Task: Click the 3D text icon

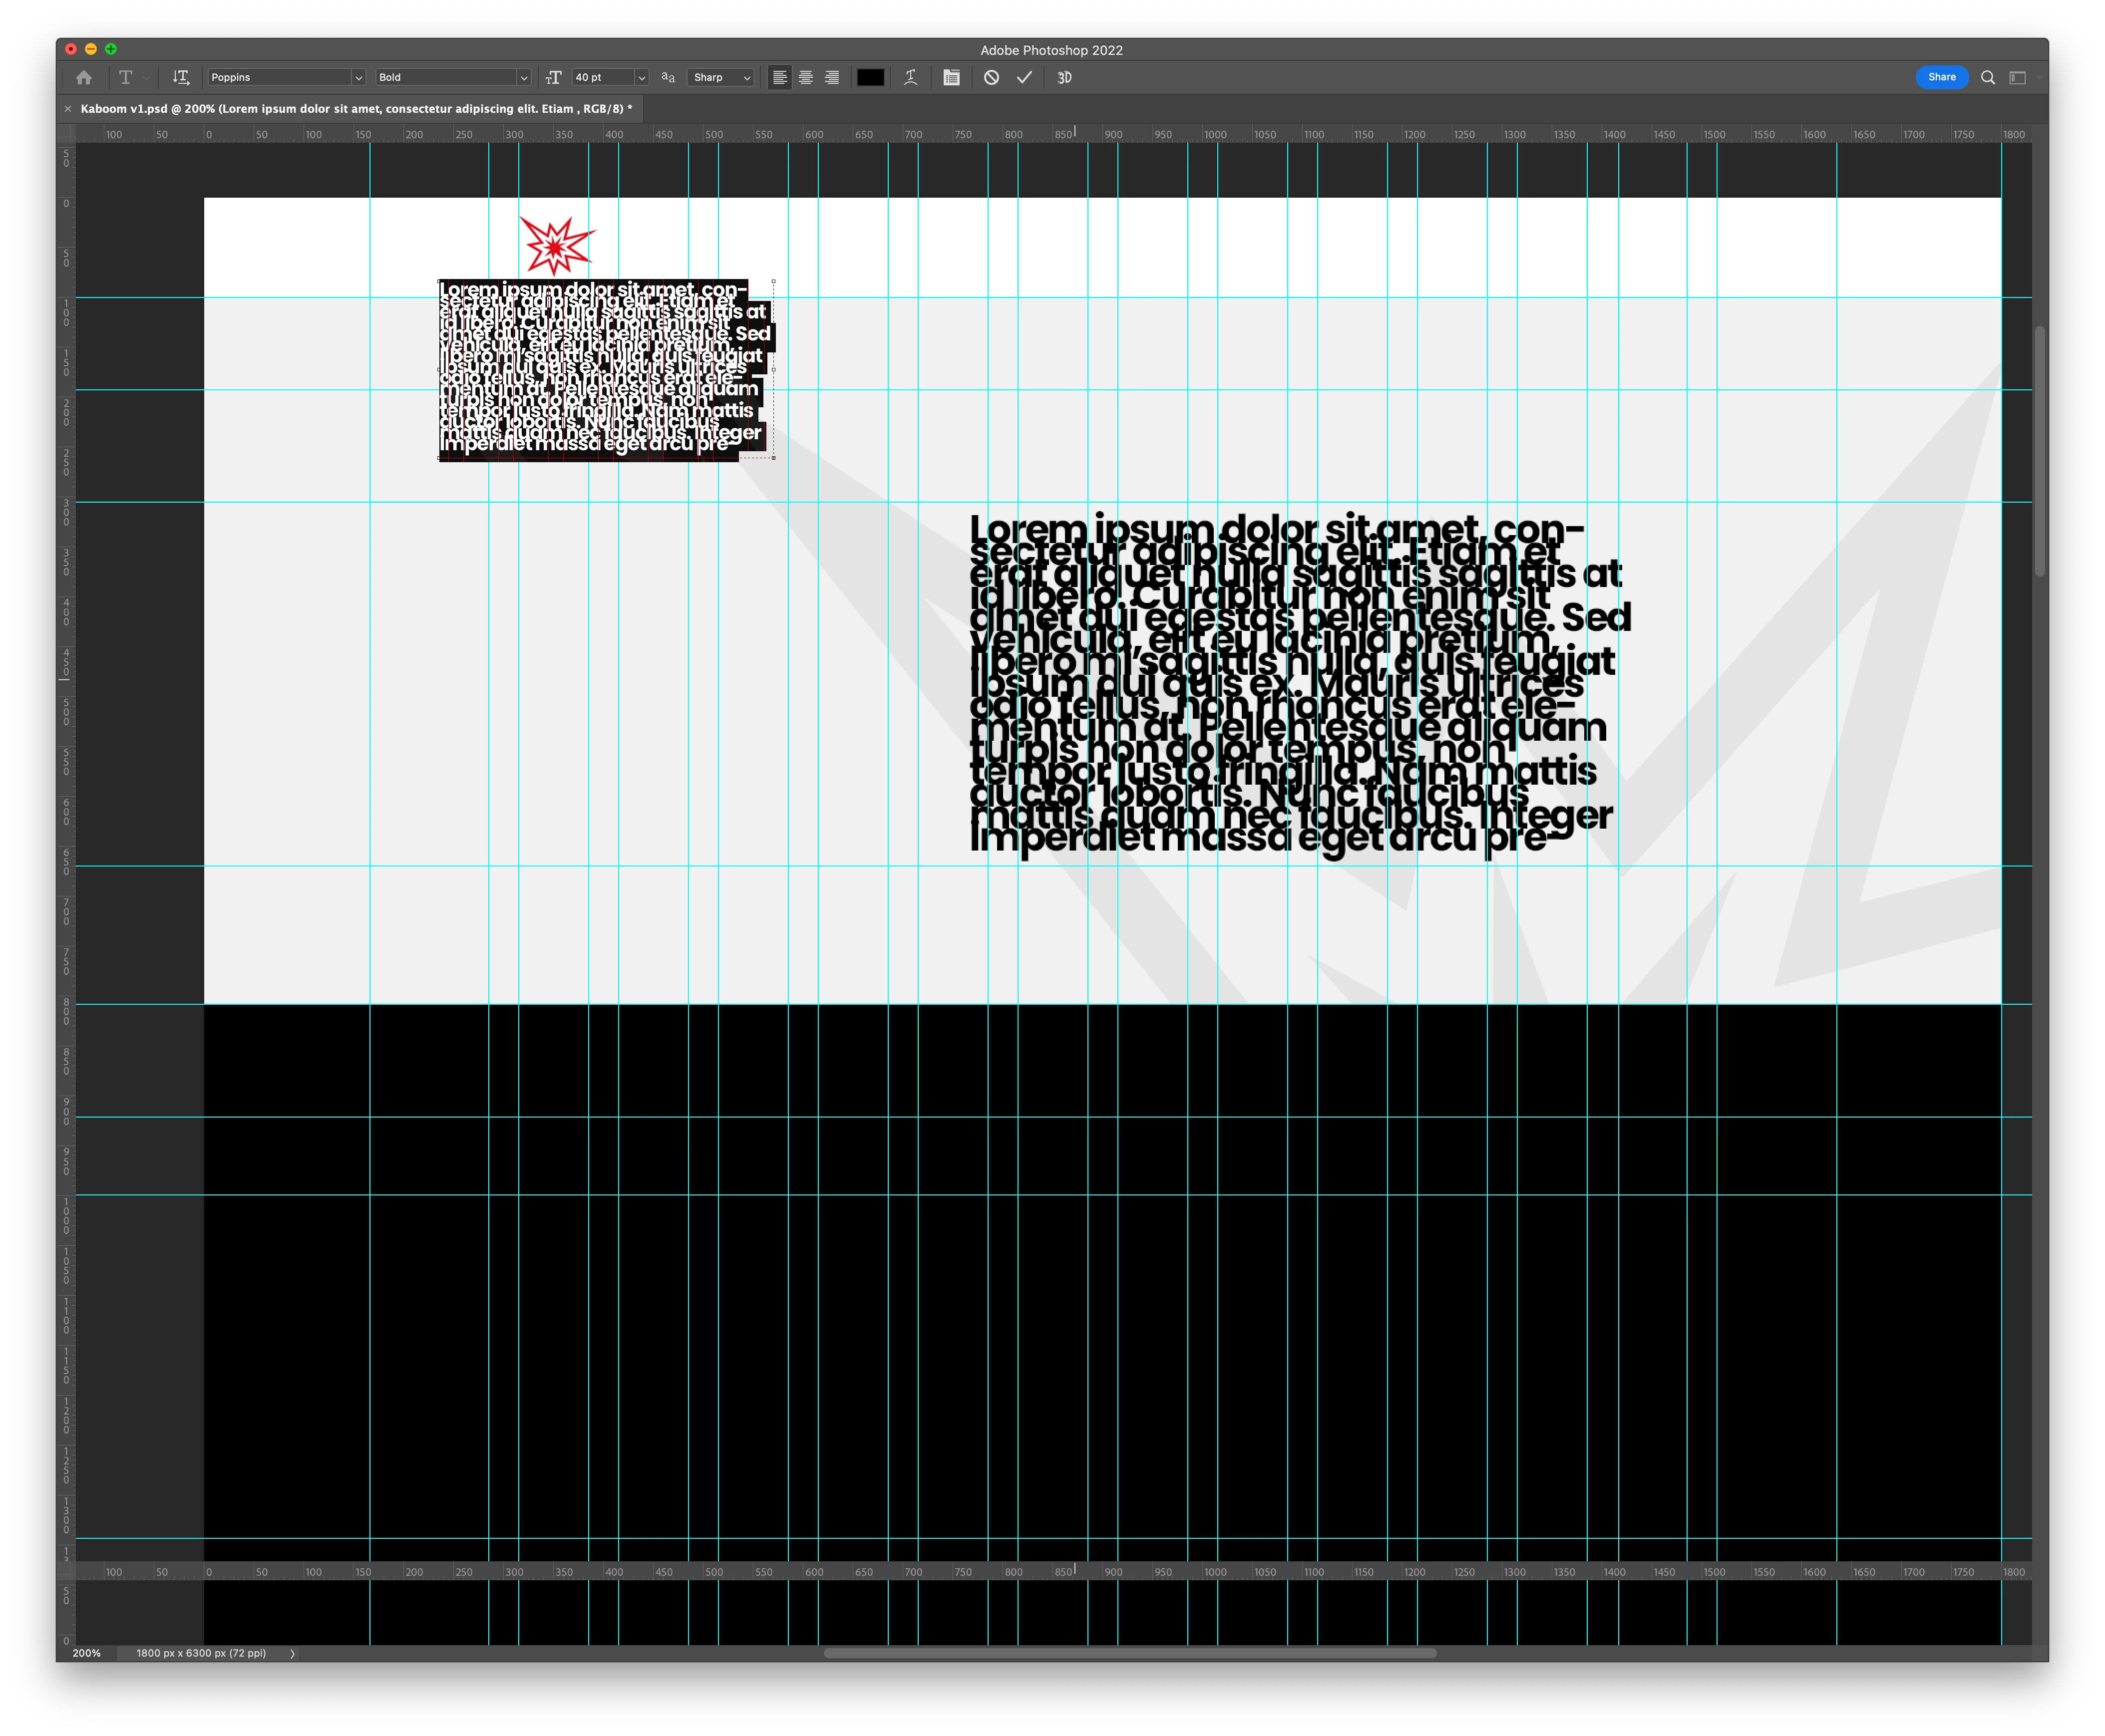Action: pos(1064,77)
